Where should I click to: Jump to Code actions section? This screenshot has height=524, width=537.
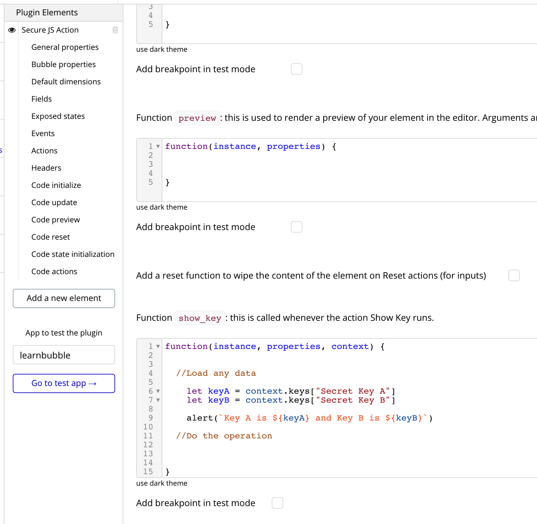pyautogui.click(x=54, y=272)
